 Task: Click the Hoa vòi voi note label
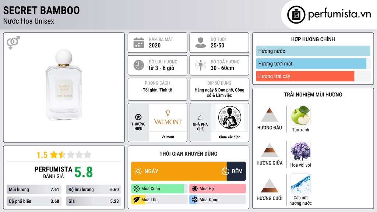[x=300, y=165]
